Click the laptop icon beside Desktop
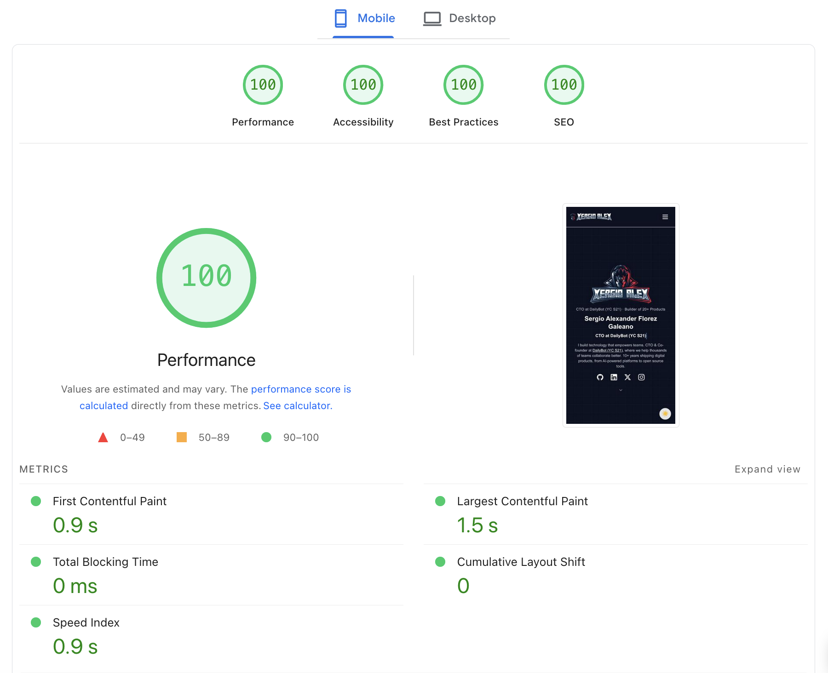828x673 pixels. coord(432,18)
